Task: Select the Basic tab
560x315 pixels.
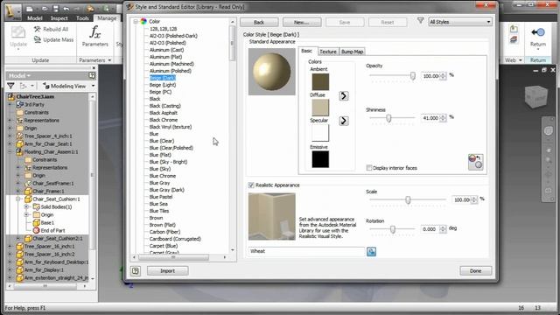Action: click(307, 51)
